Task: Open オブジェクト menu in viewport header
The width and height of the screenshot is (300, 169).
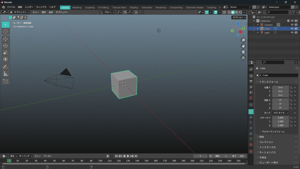Action: [62, 12]
